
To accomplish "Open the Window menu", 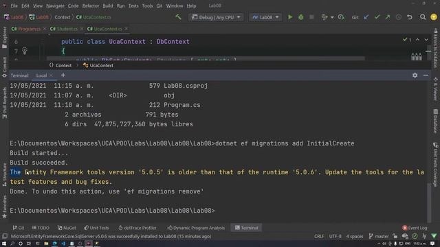I will (x=174, y=5).
